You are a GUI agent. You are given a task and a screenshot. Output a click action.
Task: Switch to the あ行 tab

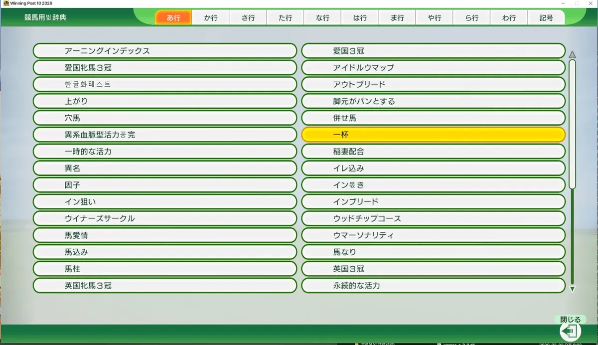(173, 17)
